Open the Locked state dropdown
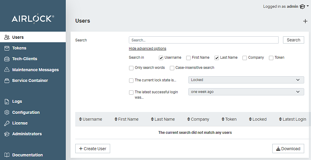311x160 pixels. tap(246, 80)
